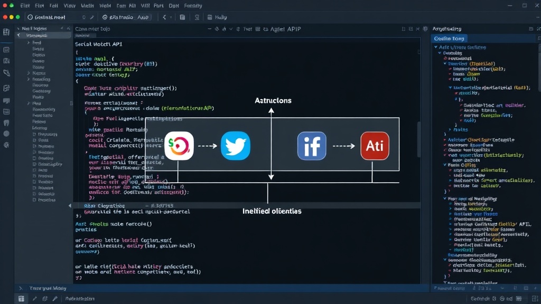
Task: Click the circle icon before 'Gistist Most' field
Action: pos(30,17)
